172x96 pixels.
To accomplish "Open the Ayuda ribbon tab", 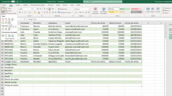I will click(78, 5).
